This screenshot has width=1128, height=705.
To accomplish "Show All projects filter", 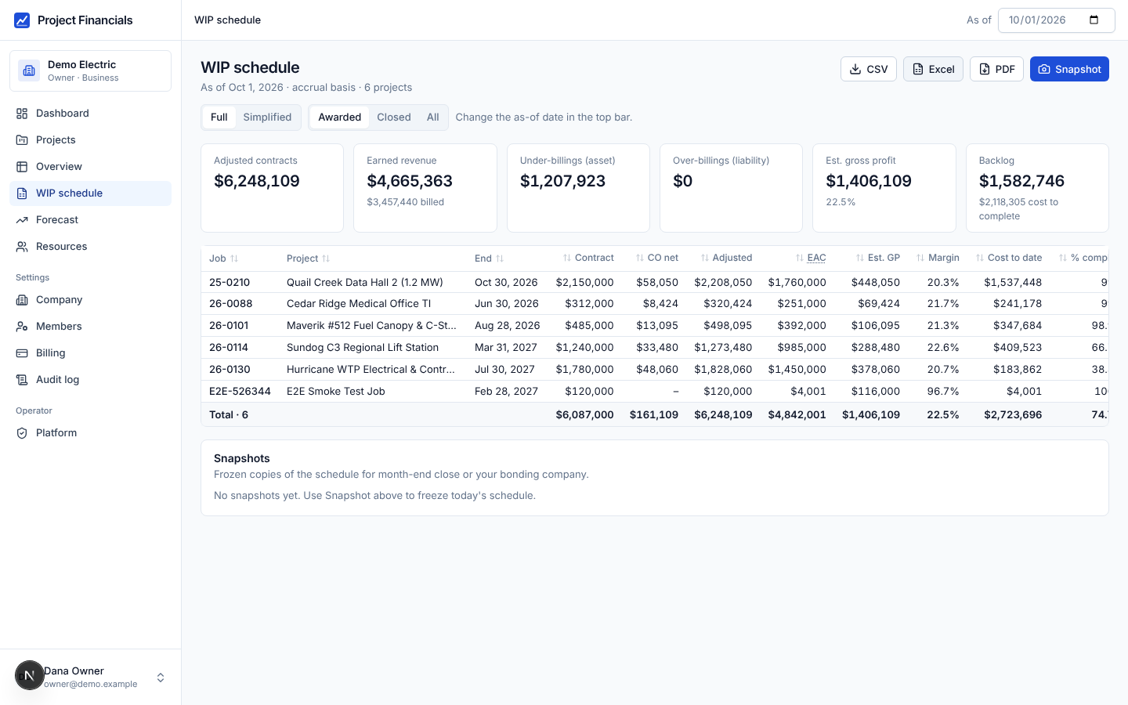I will (432, 117).
